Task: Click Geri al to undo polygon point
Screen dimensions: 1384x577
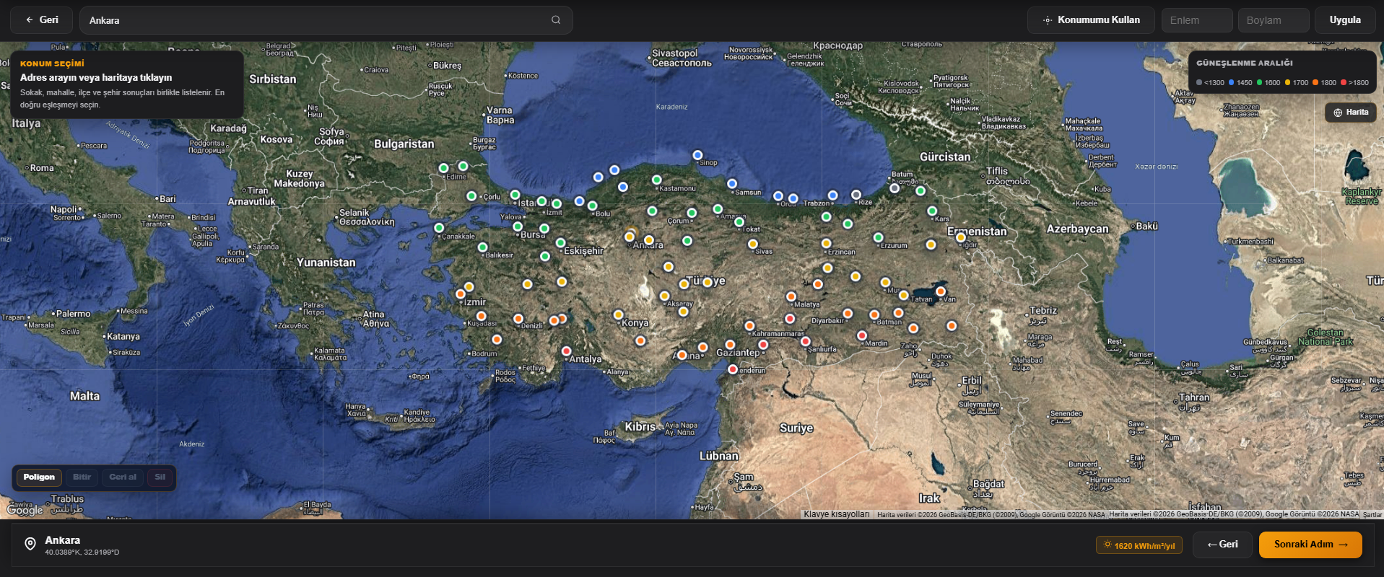Action: [123, 477]
